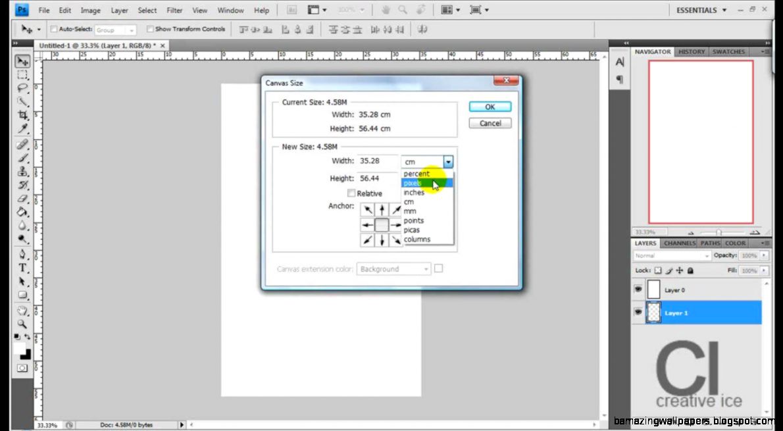
Task: Select the Move tool
Action: point(22,61)
